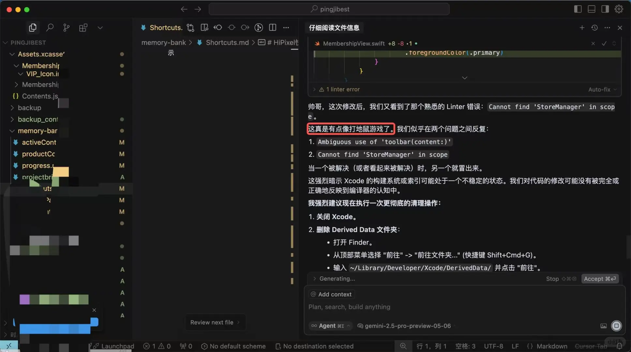Click the Review next file button
The width and height of the screenshot is (631, 352).
click(215, 322)
